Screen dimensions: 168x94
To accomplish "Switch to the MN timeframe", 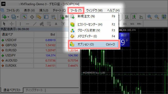I will tap(139, 24).
